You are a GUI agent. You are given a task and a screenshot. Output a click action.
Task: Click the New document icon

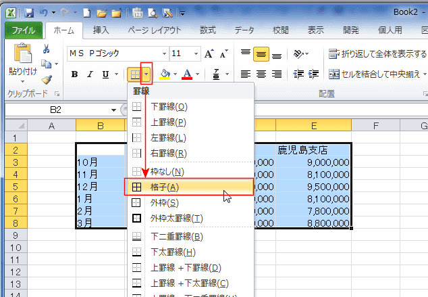point(87,13)
